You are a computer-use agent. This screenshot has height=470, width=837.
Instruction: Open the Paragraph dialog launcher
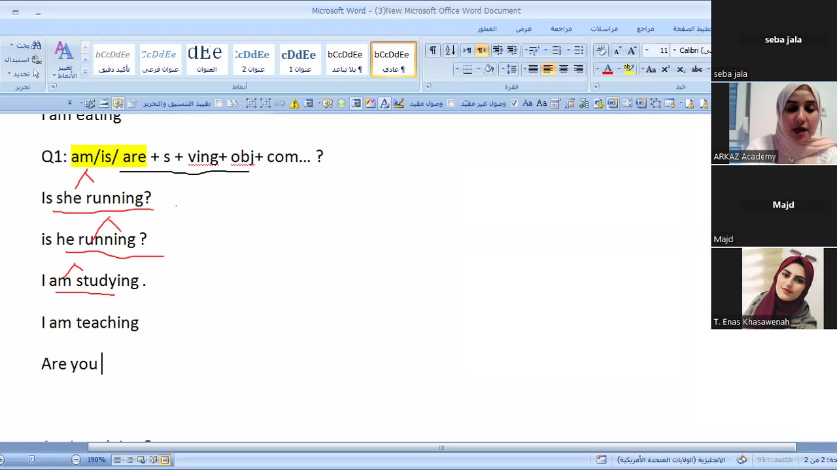(428, 86)
